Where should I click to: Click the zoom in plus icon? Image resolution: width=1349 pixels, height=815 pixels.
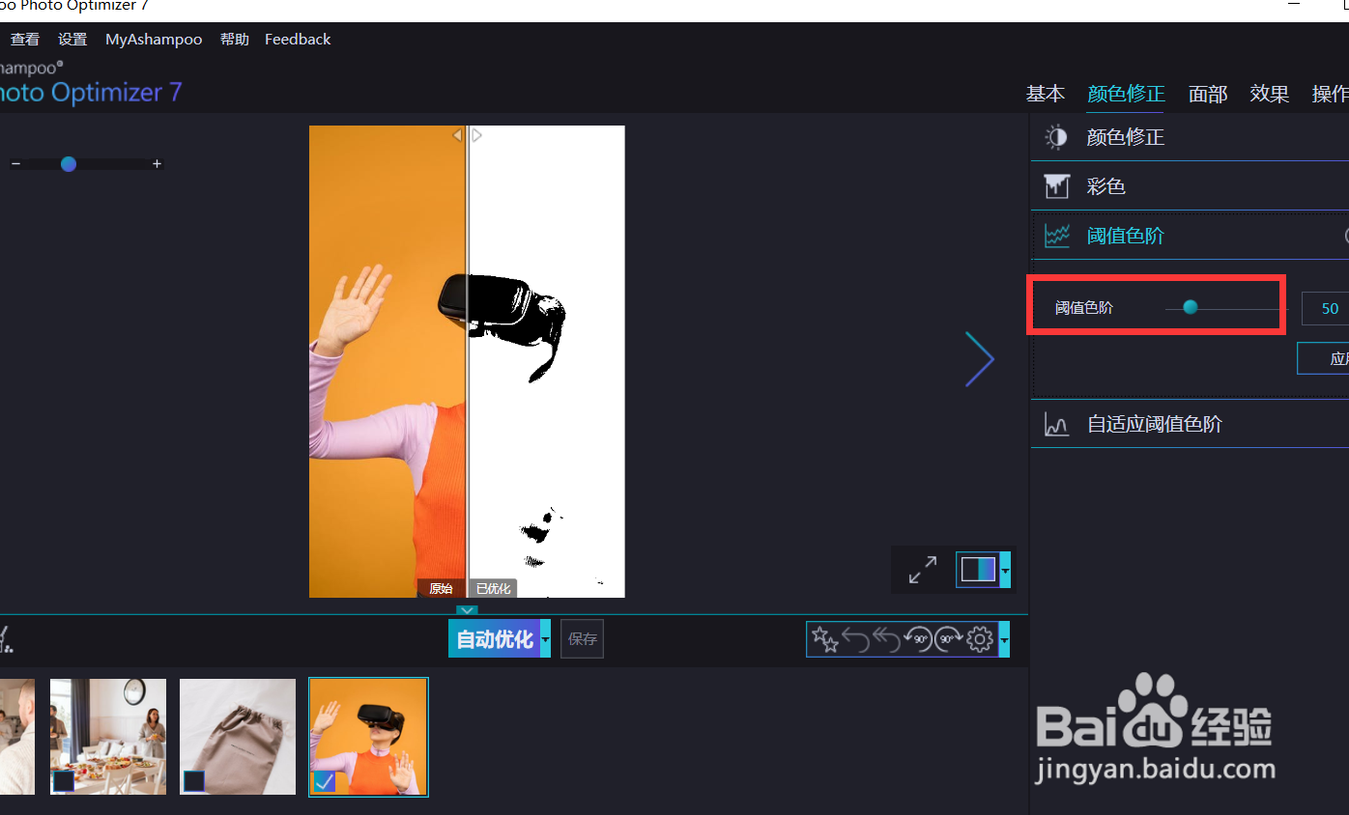click(x=157, y=164)
